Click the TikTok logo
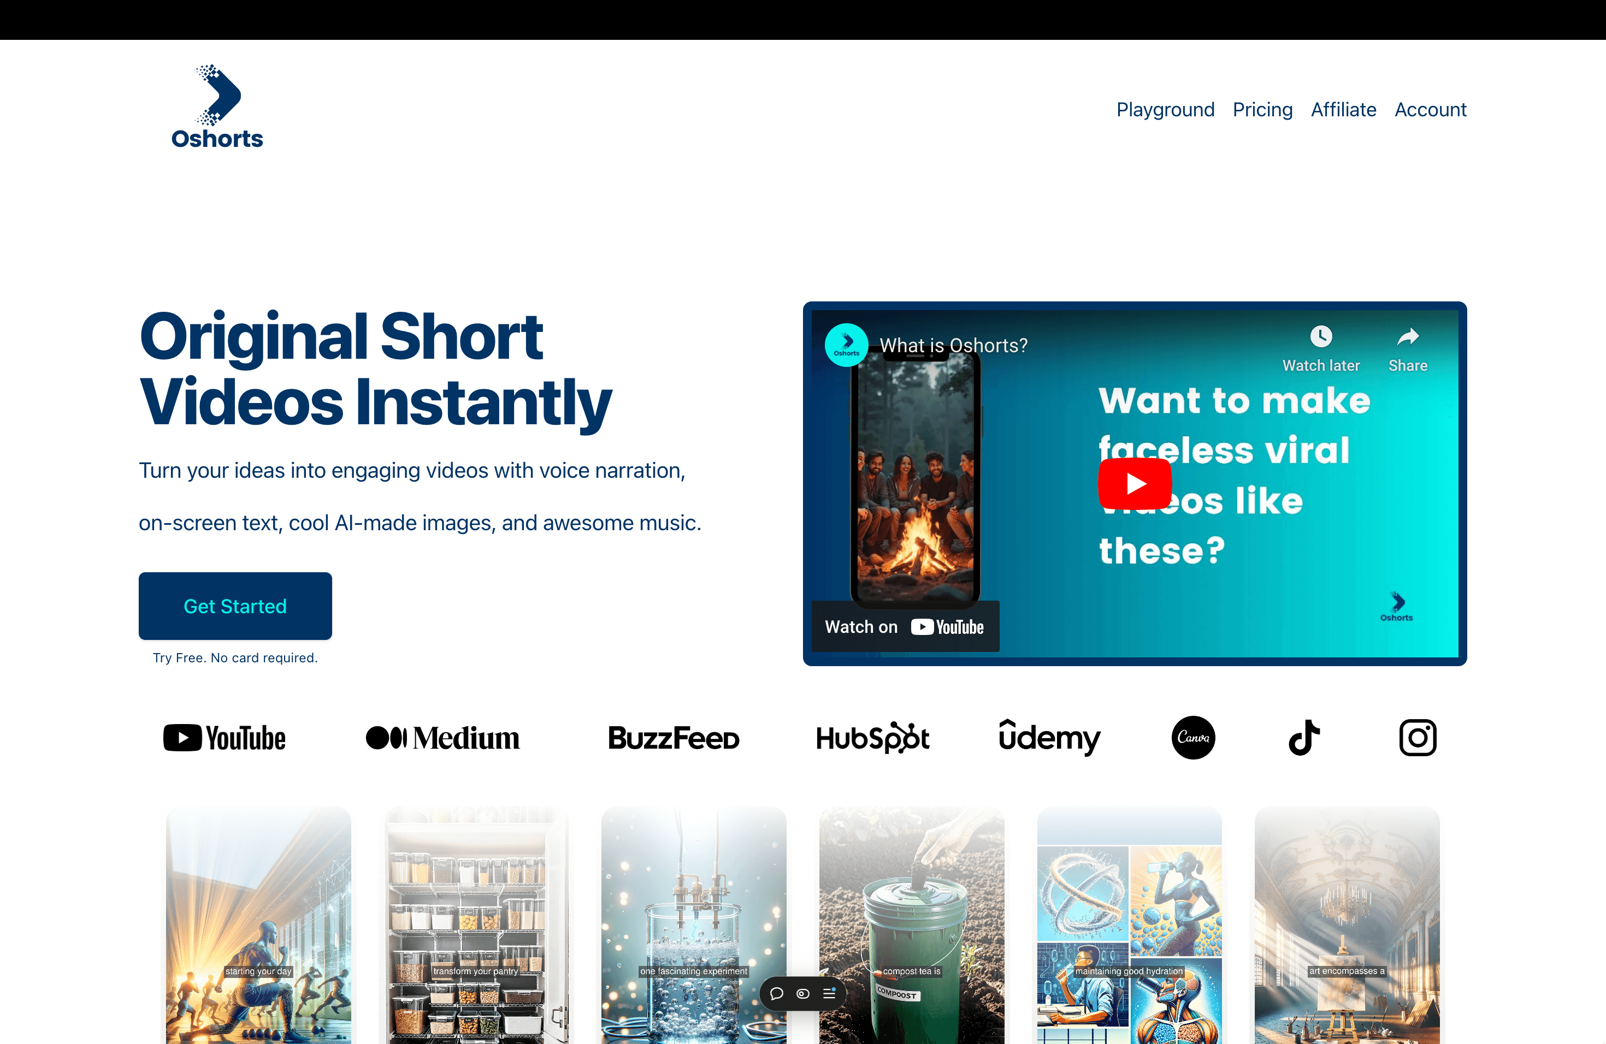This screenshot has width=1606, height=1044. (1304, 737)
